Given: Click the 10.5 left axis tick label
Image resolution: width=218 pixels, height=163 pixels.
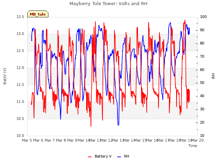Looking at the screenshot, I should tap(20, 119).
